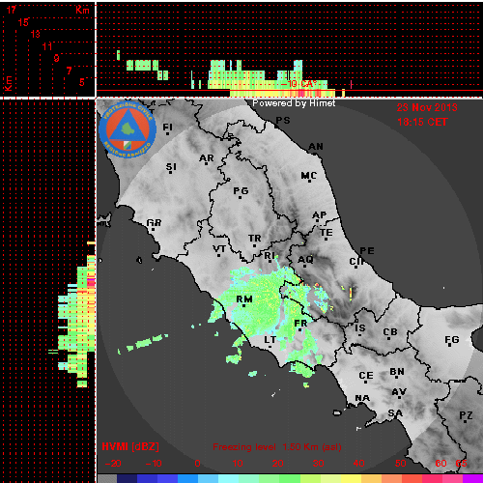The image size is (483, 483).
Task: Click the '50' dBZ scale value
Action: point(401,464)
